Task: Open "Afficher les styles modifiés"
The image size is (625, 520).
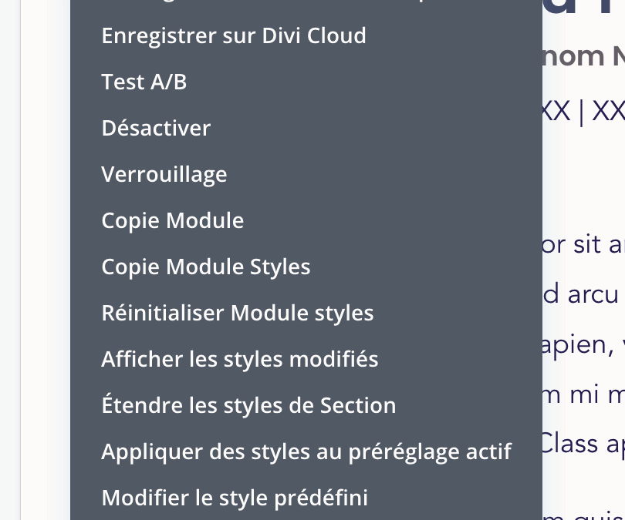Action: pyautogui.click(x=239, y=359)
